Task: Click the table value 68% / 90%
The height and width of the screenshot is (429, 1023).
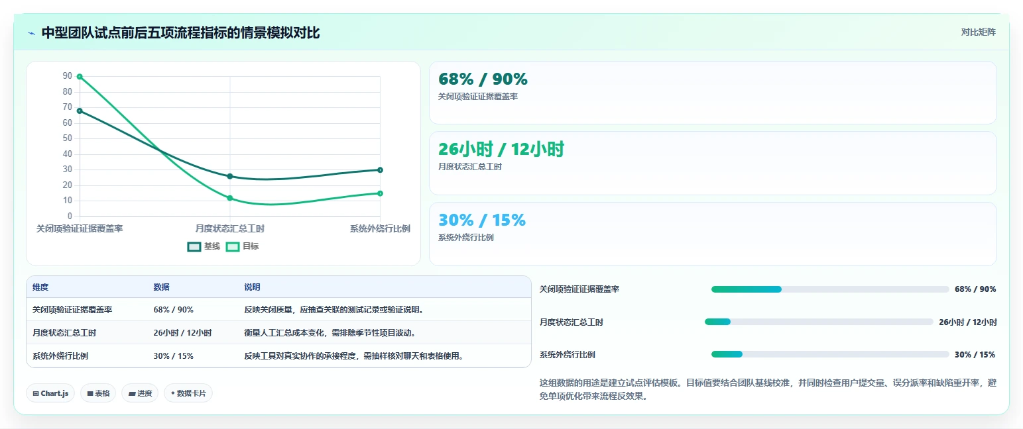Action: point(174,310)
